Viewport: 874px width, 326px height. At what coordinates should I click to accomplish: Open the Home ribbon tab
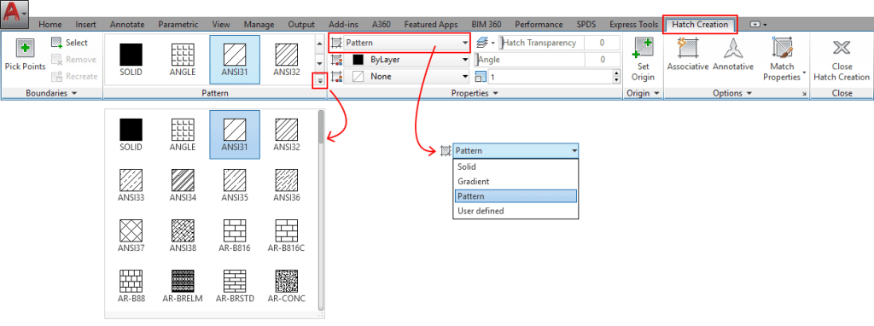(x=50, y=25)
